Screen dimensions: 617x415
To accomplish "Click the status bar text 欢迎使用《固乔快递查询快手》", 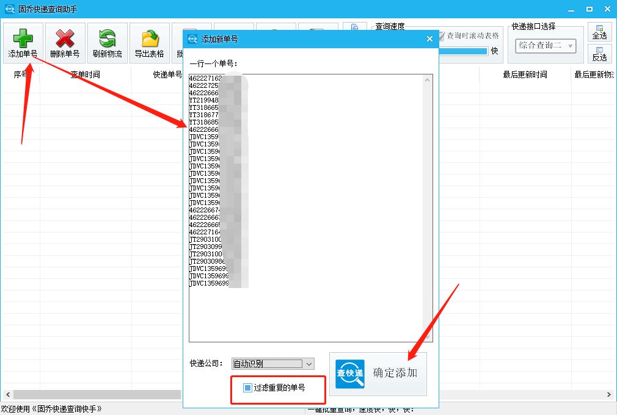I will [51, 409].
